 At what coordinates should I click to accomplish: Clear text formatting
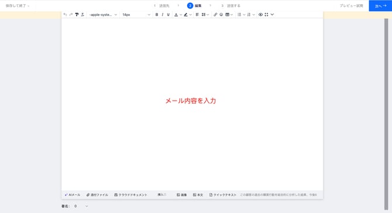(82, 15)
